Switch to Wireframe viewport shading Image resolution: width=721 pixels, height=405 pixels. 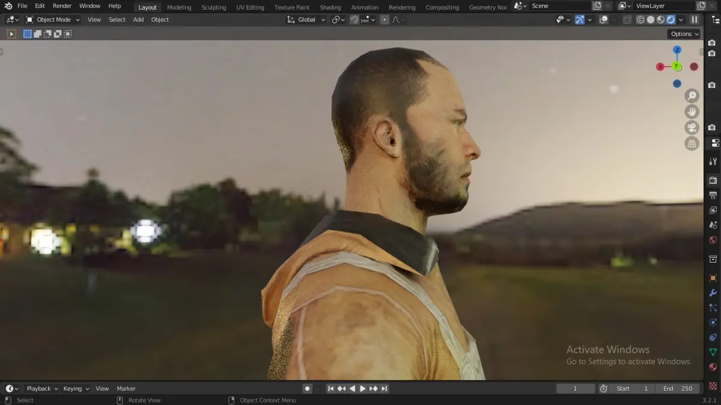(x=640, y=19)
